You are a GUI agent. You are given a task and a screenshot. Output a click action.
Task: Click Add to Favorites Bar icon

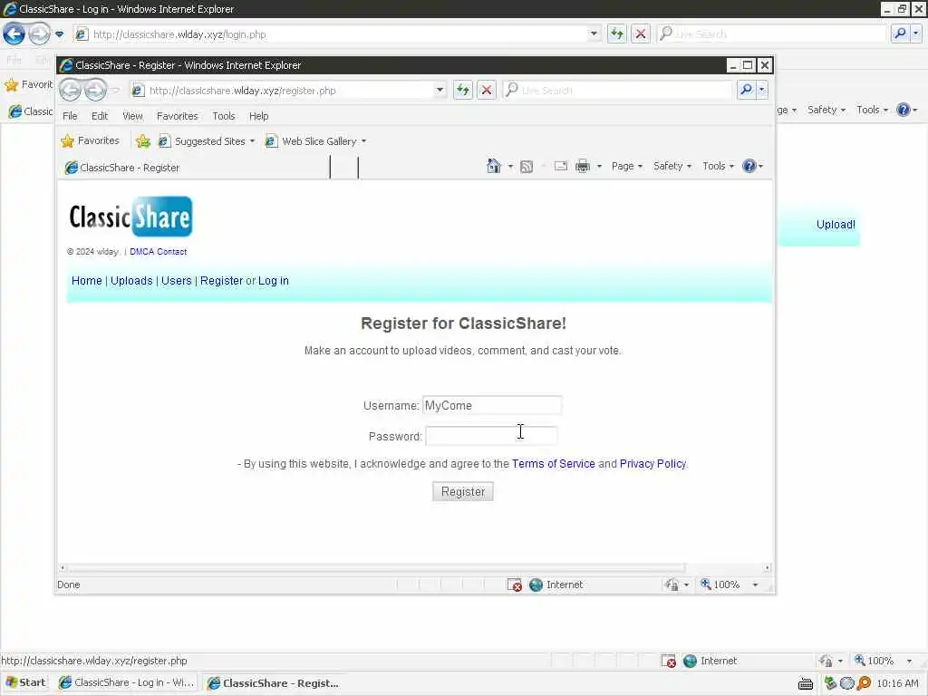(142, 140)
